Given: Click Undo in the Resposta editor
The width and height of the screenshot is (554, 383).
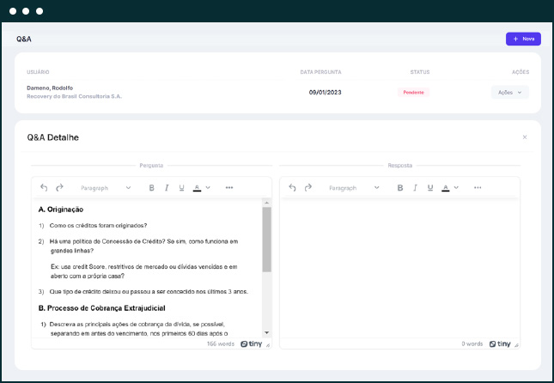Looking at the screenshot, I should click(292, 187).
